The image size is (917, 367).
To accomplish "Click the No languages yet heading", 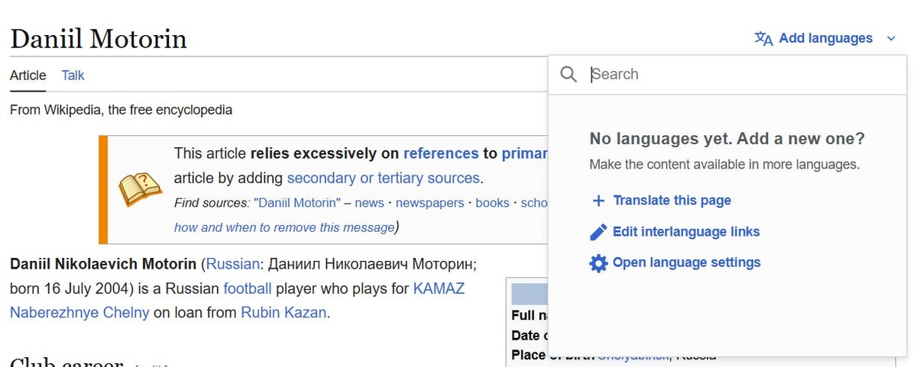I will (x=727, y=139).
